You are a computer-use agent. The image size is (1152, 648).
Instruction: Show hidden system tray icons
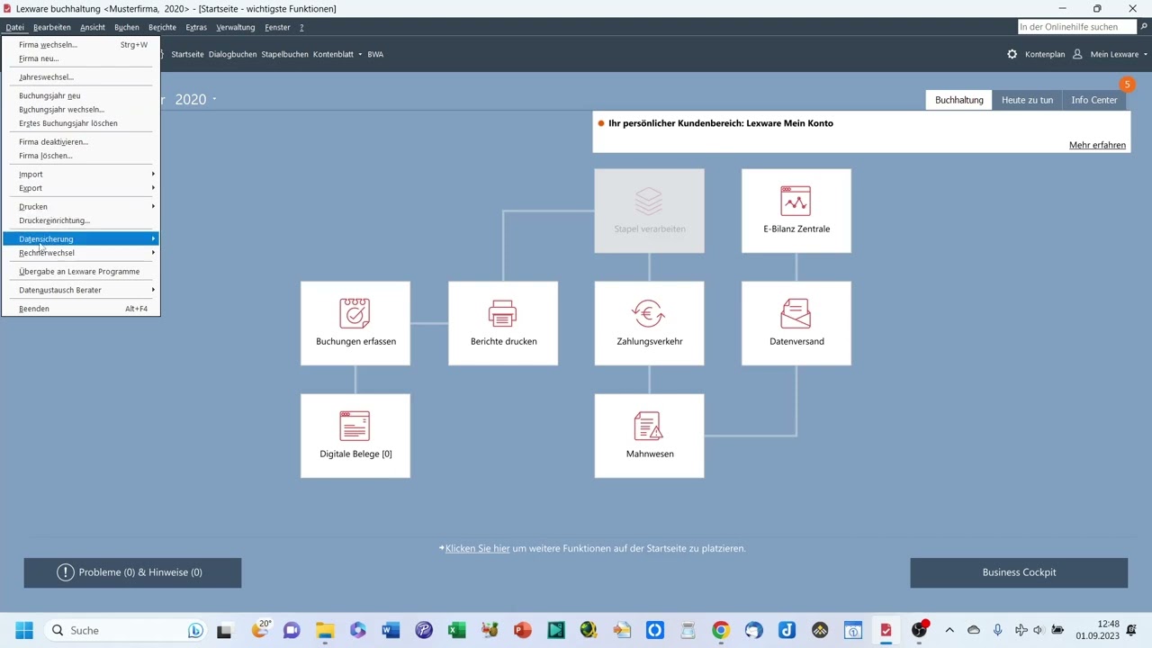949,630
